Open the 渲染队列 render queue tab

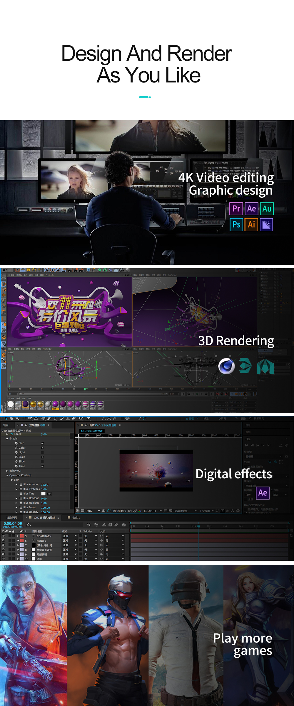click(x=12, y=517)
